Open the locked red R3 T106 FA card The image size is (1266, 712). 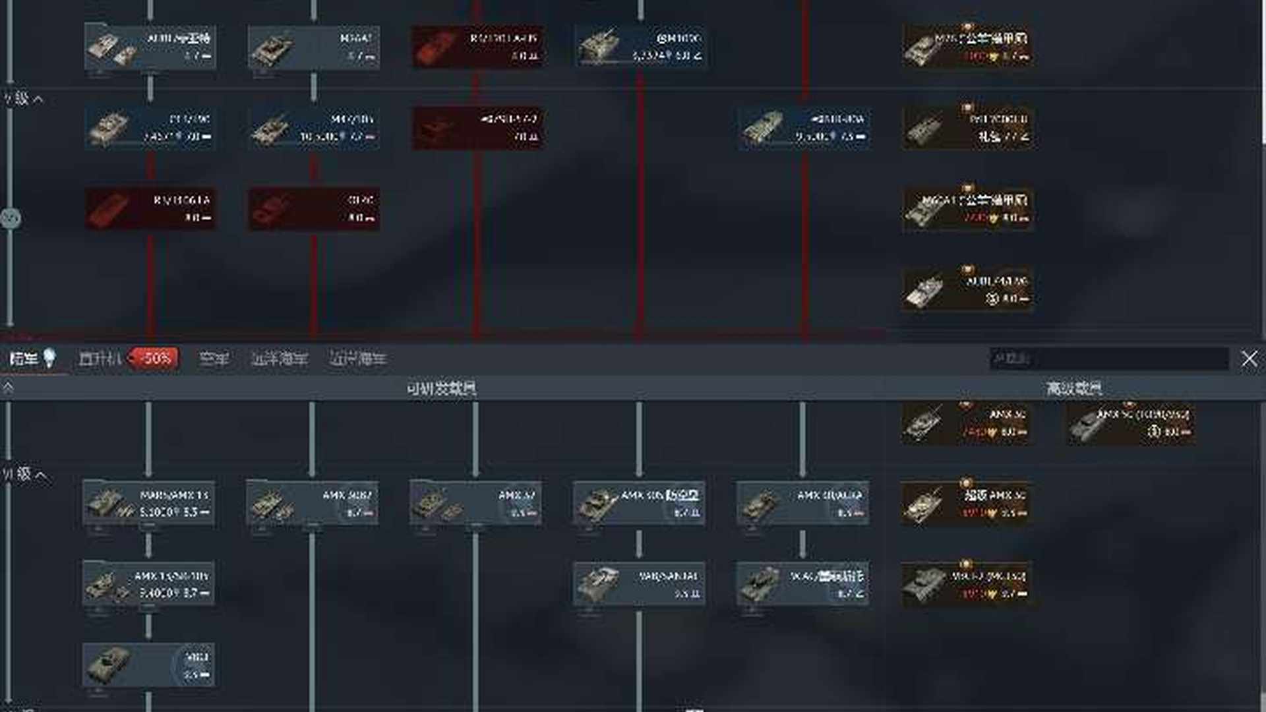point(150,209)
